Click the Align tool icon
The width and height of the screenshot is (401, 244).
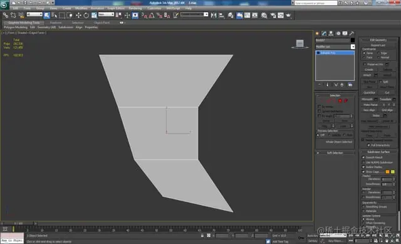point(221,15)
